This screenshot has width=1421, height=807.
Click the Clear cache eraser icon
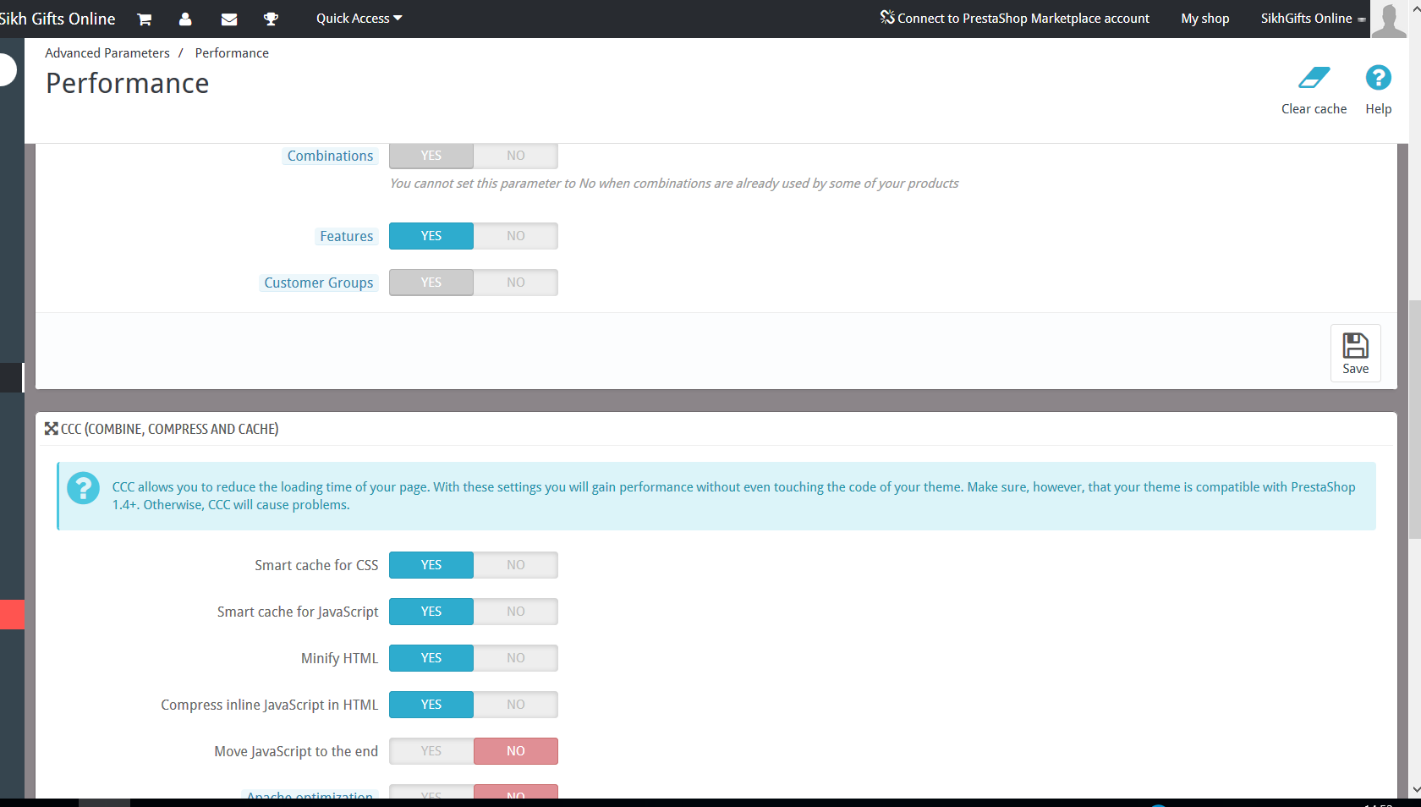1313,78
